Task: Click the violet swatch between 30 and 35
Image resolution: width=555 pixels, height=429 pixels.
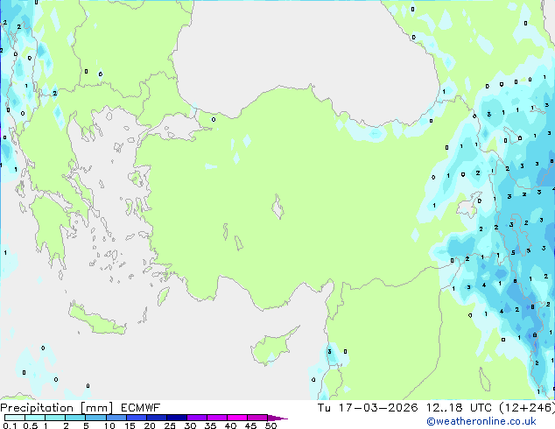Action: 196,418
